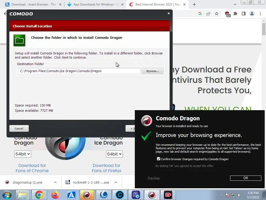
Task: Click the installer Back button
Action: pyautogui.click(x=130, y=128)
